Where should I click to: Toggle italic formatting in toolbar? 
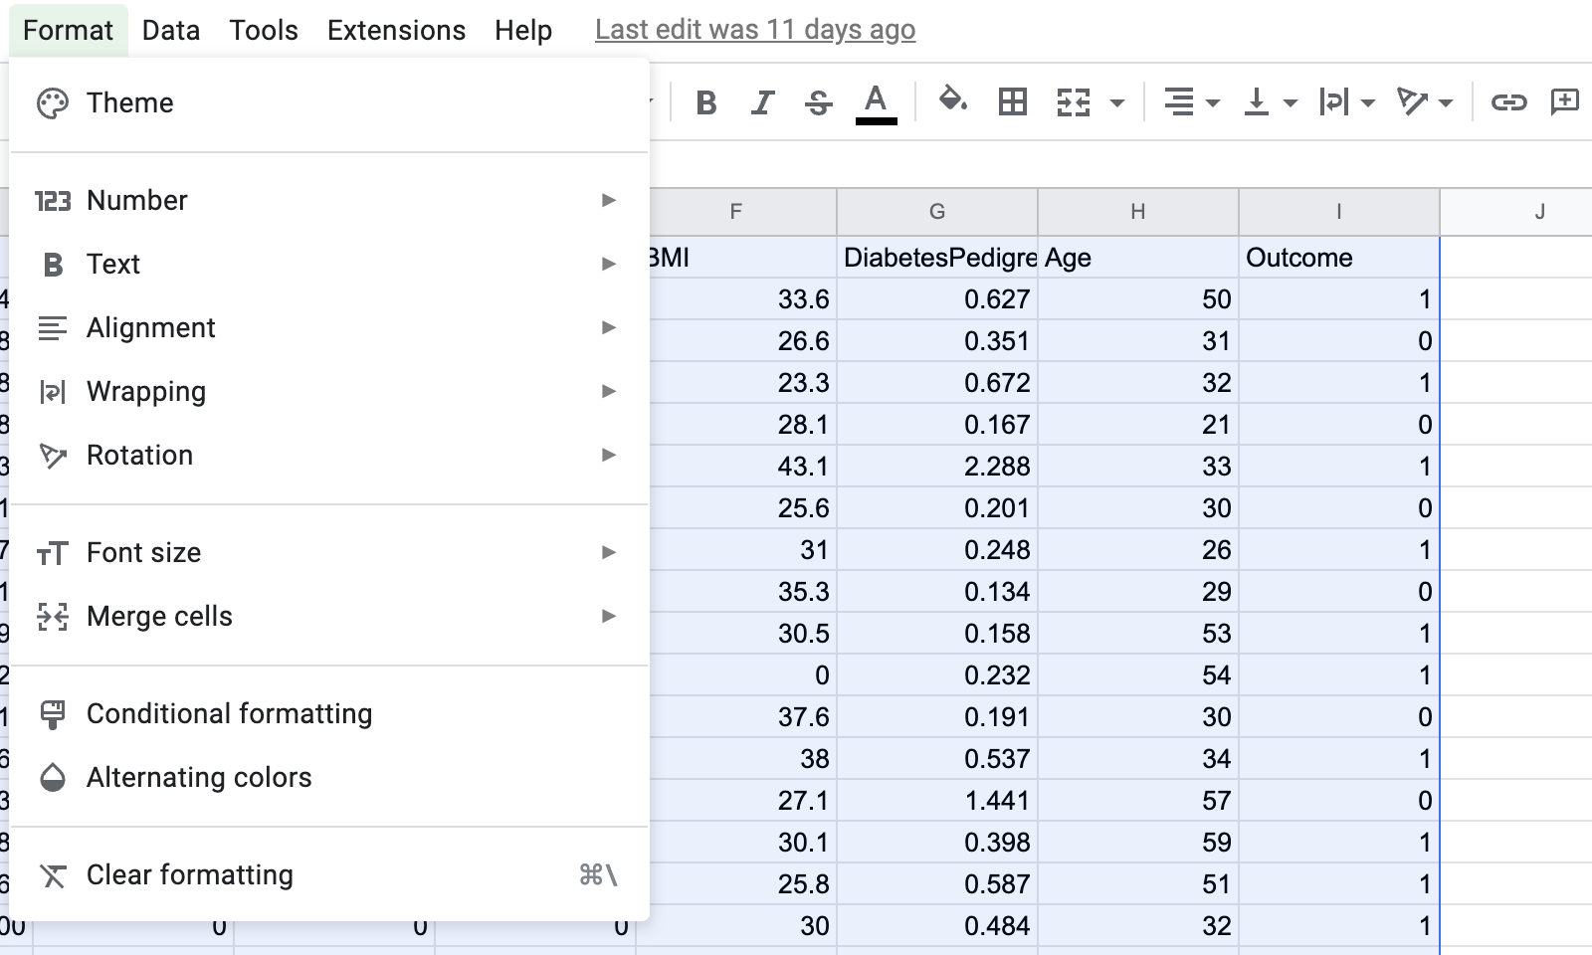[762, 102]
